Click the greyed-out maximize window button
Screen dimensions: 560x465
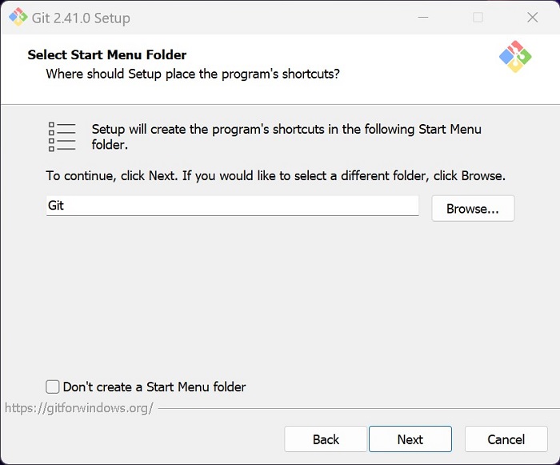(x=478, y=17)
